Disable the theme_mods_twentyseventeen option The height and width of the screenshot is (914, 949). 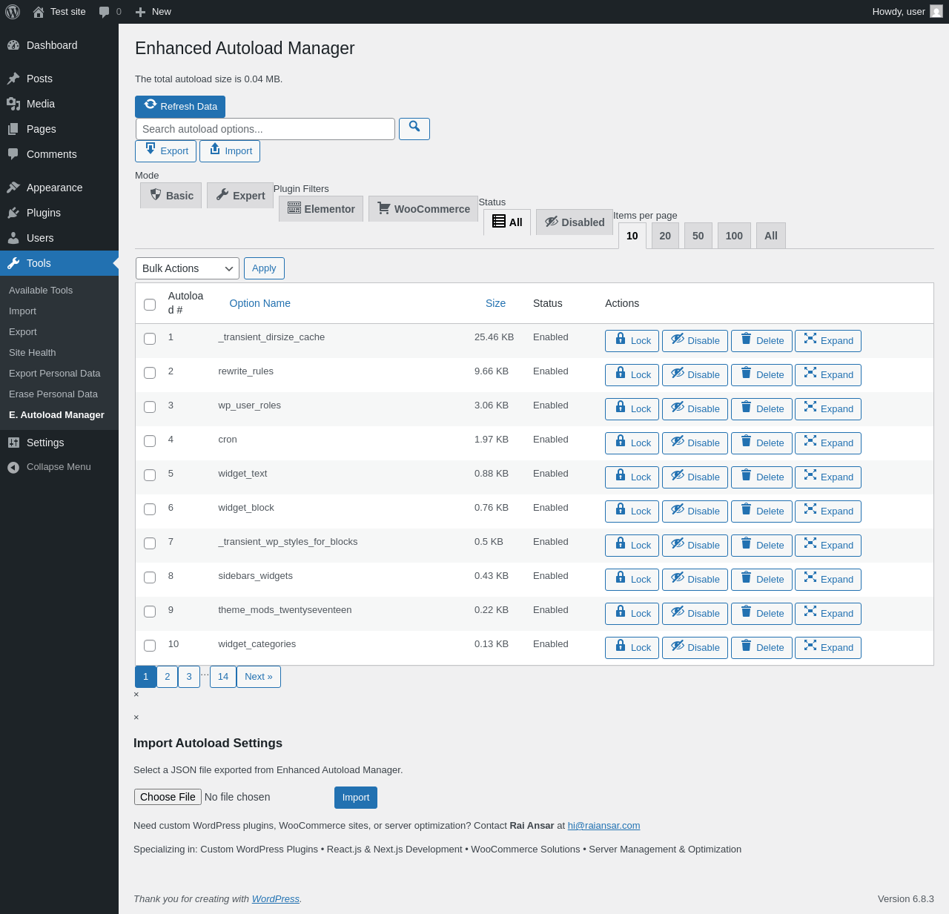click(695, 614)
